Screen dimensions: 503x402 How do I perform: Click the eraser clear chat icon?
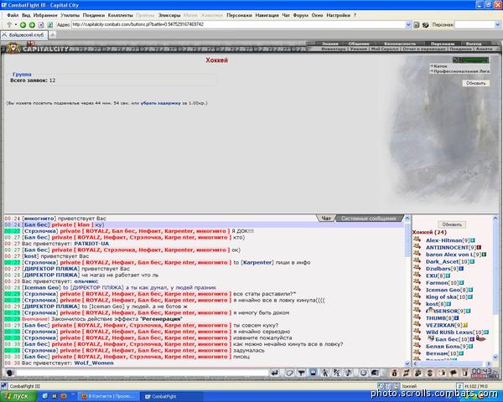click(290, 373)
